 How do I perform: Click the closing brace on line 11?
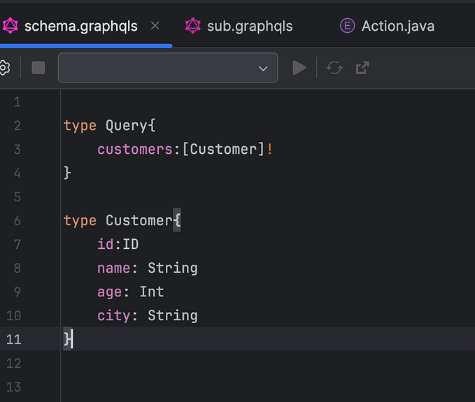(67, 339)
